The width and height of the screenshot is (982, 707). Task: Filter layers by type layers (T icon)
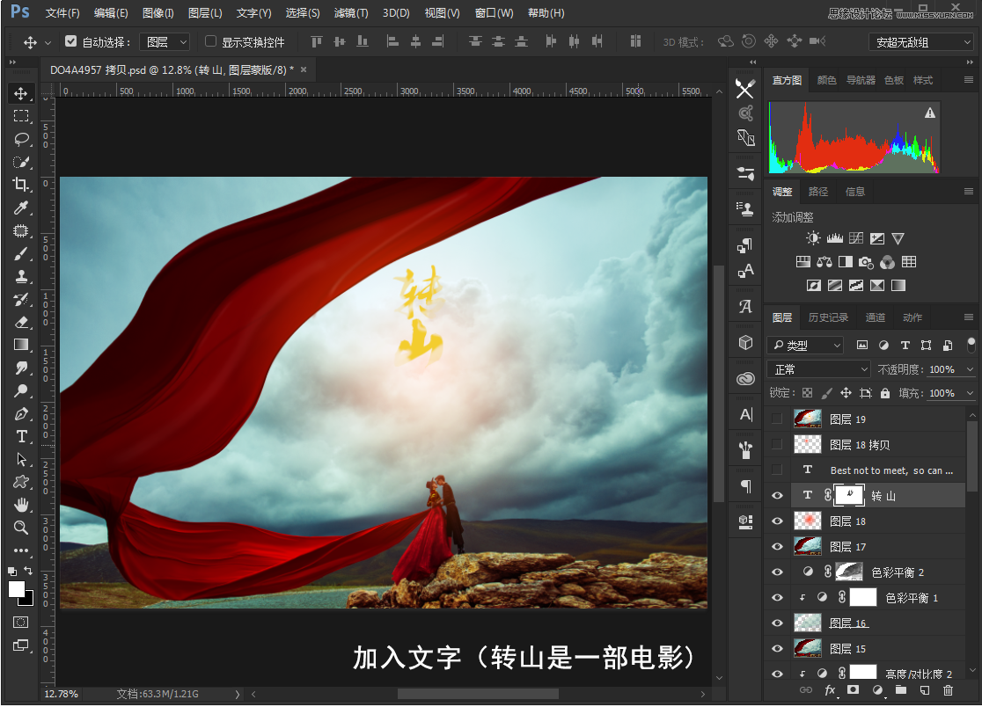(905, 346)
